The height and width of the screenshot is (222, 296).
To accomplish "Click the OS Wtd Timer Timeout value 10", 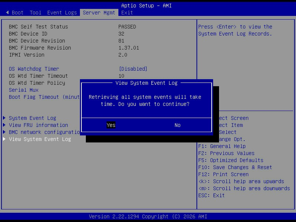I will (x=121, y=76).
